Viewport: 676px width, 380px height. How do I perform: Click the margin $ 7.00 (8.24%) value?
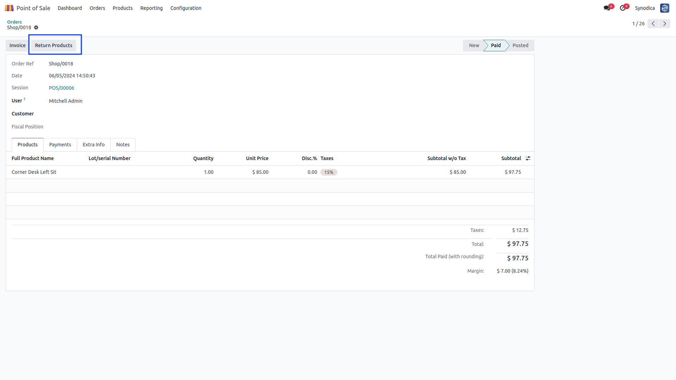pyautogui.click(x=513, y=271)
